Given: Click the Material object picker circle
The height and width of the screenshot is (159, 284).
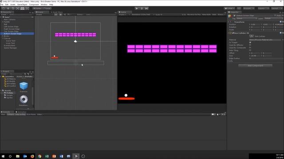Looking at the screenshot, I should [x=283, y=40].
